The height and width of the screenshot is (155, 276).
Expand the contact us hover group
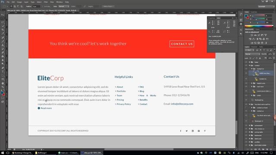252,108
